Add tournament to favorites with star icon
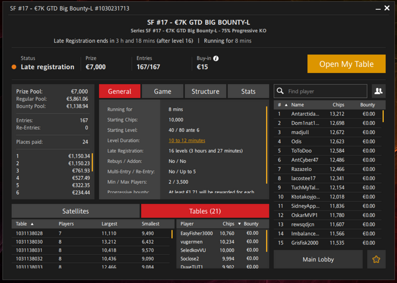Viewport: 397px width, 283px height. click(x=376, y=259)
